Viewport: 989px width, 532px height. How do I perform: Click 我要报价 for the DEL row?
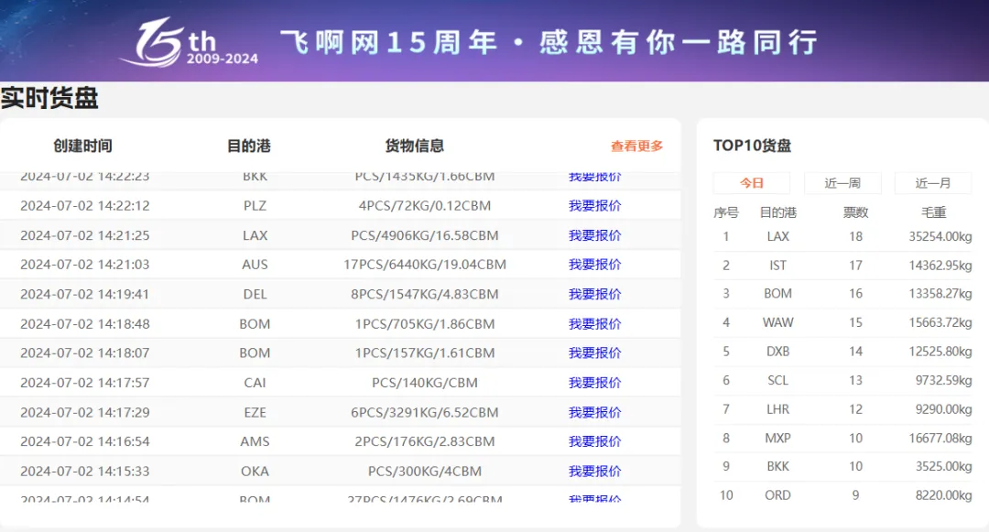[595, 294]
